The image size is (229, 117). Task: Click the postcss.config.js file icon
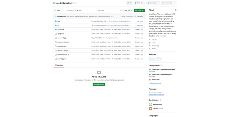[56, 50]
